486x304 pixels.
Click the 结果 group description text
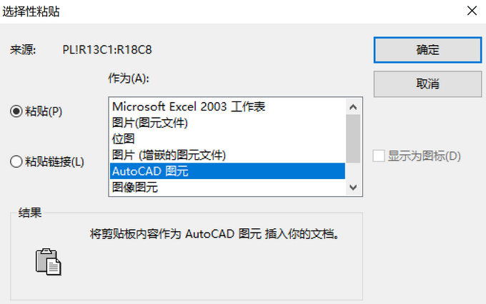(214, 234)
